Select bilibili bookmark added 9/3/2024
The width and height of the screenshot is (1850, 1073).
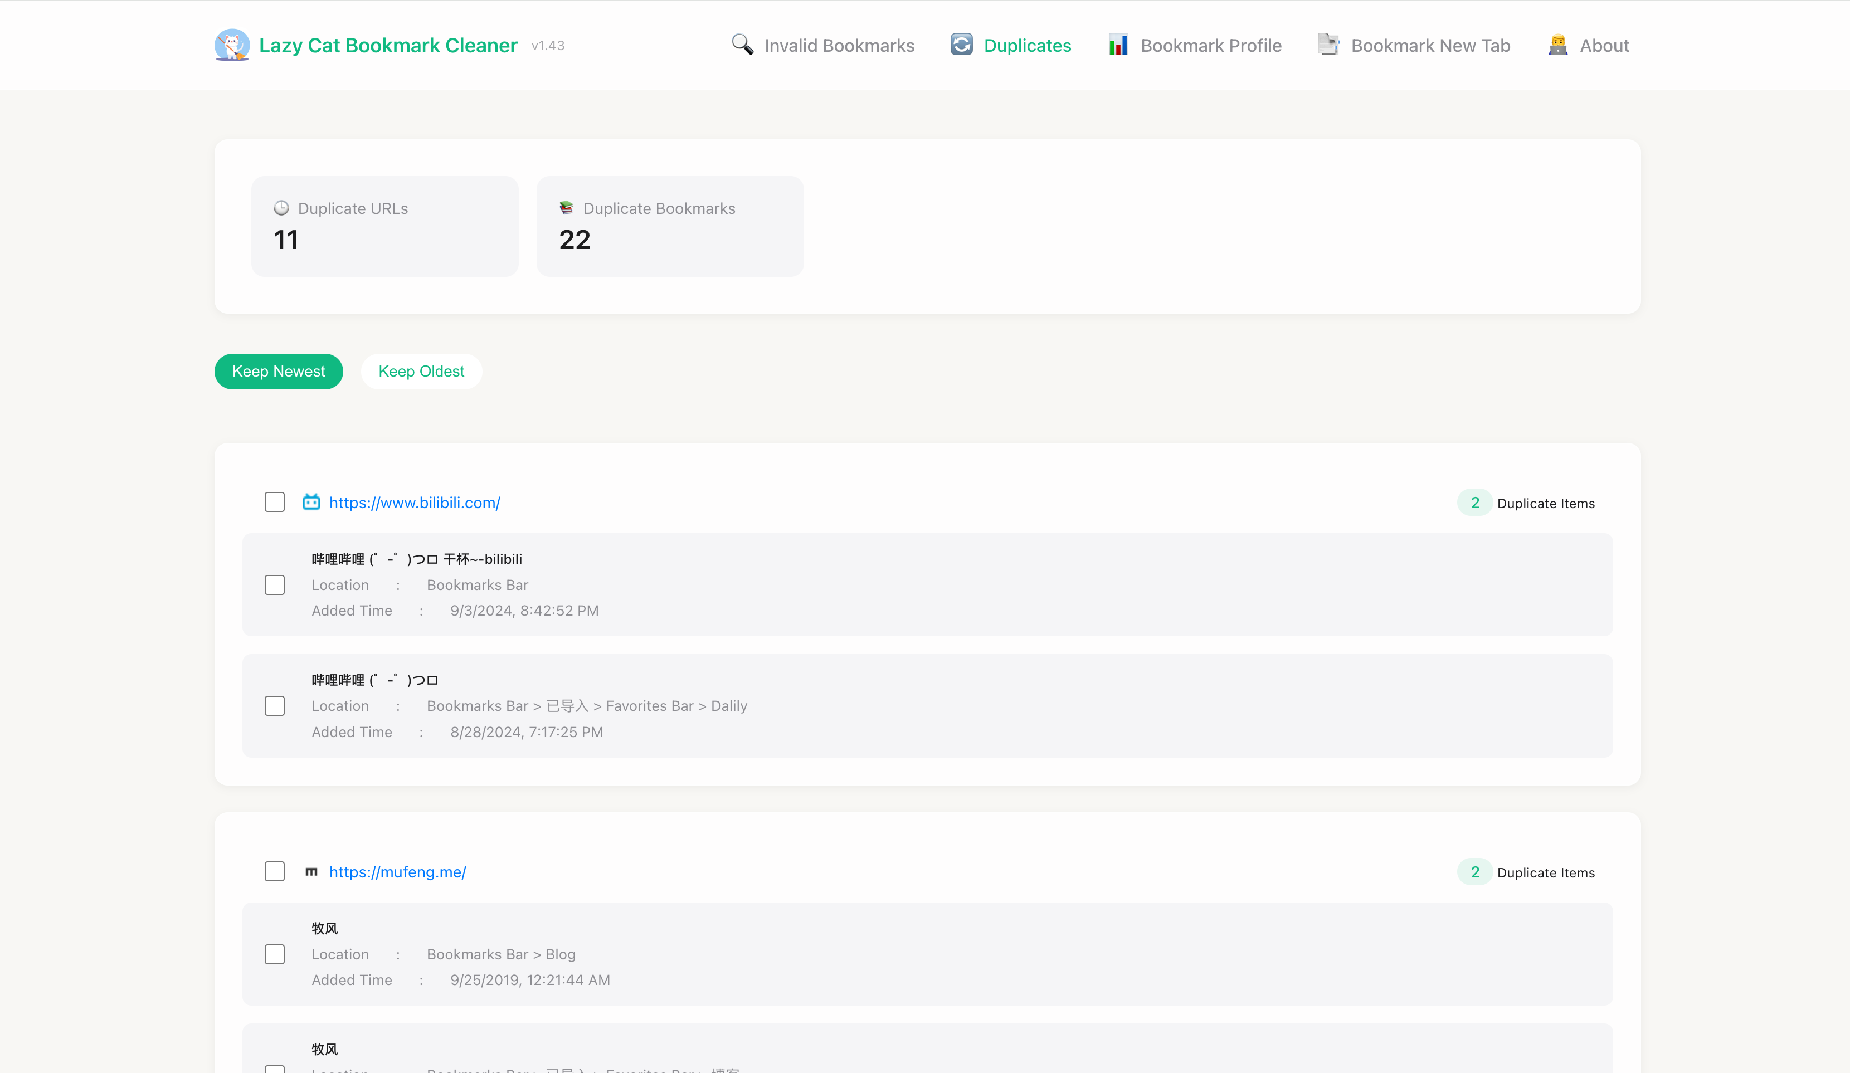(x=275, y=585)
